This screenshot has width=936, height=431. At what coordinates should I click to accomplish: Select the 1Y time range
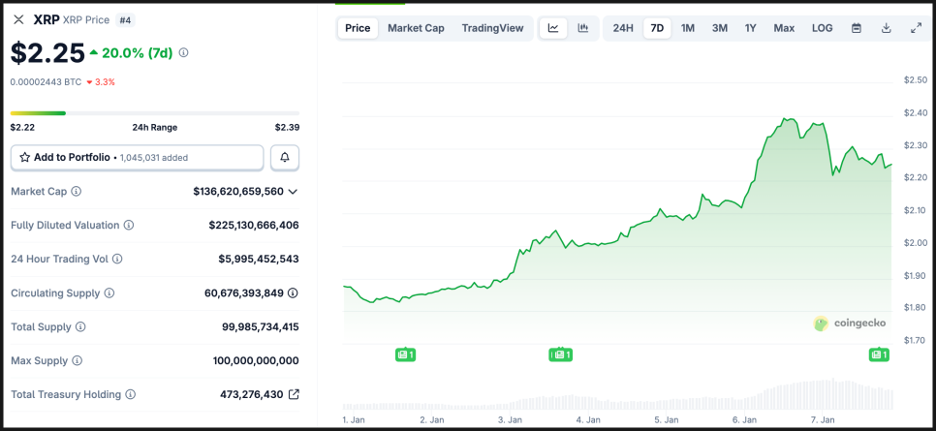tap(751, 28)
